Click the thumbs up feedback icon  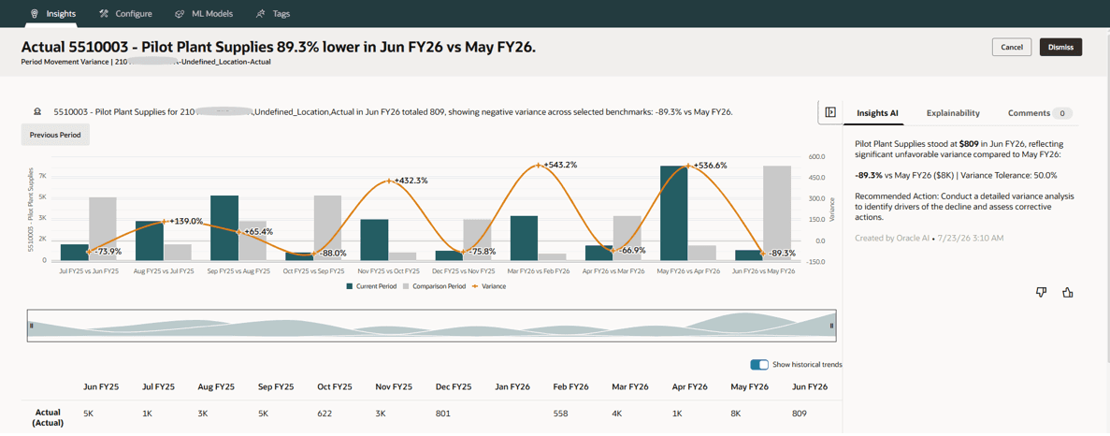point(1068,292)
